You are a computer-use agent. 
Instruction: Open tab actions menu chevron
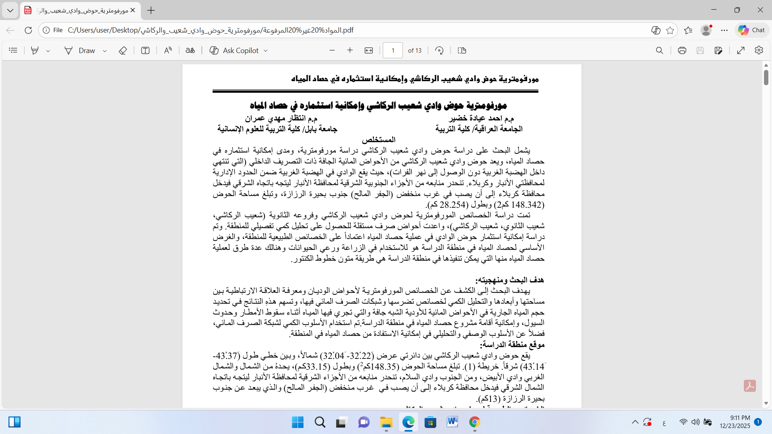[10, 10]
